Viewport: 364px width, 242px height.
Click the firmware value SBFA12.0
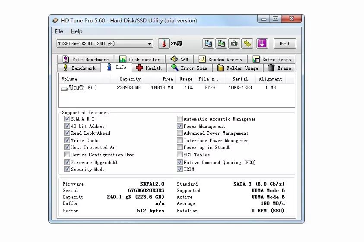[x=152, y=184]
